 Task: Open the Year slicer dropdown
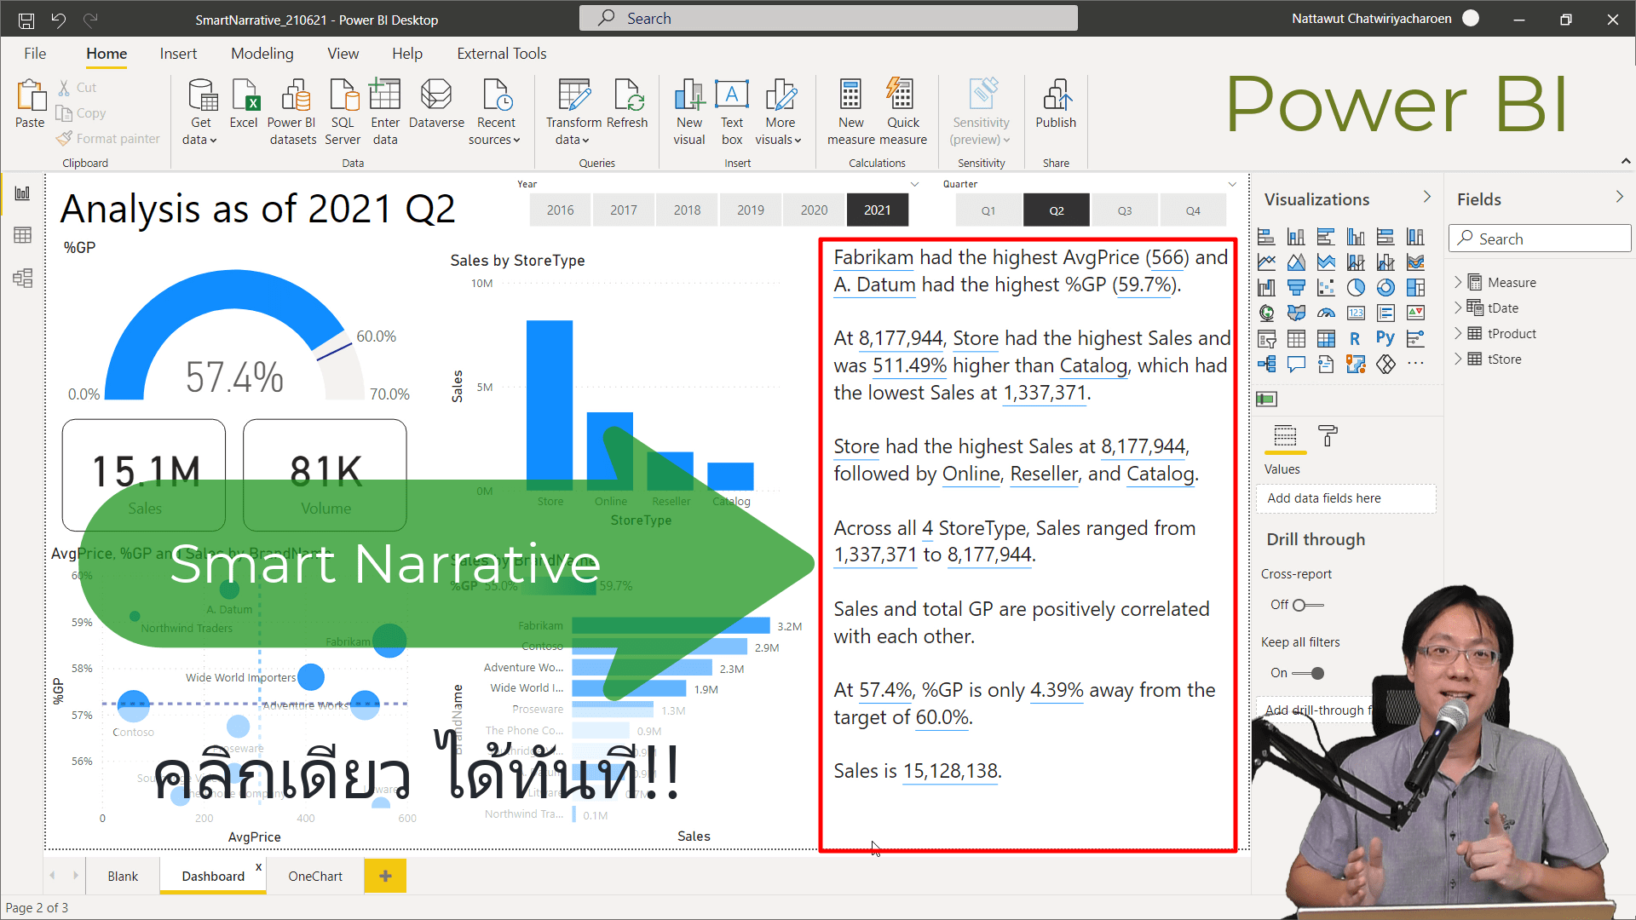tap(914, 183)
